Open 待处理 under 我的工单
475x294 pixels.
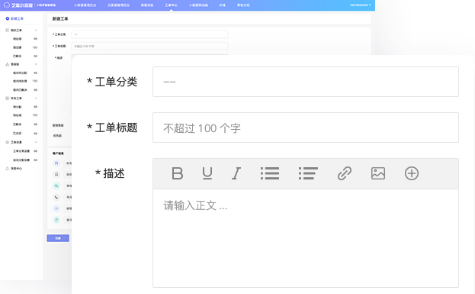tap(18, 39)
